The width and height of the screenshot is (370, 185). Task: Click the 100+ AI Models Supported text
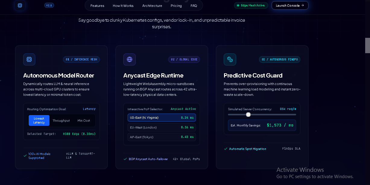(40, 156)
